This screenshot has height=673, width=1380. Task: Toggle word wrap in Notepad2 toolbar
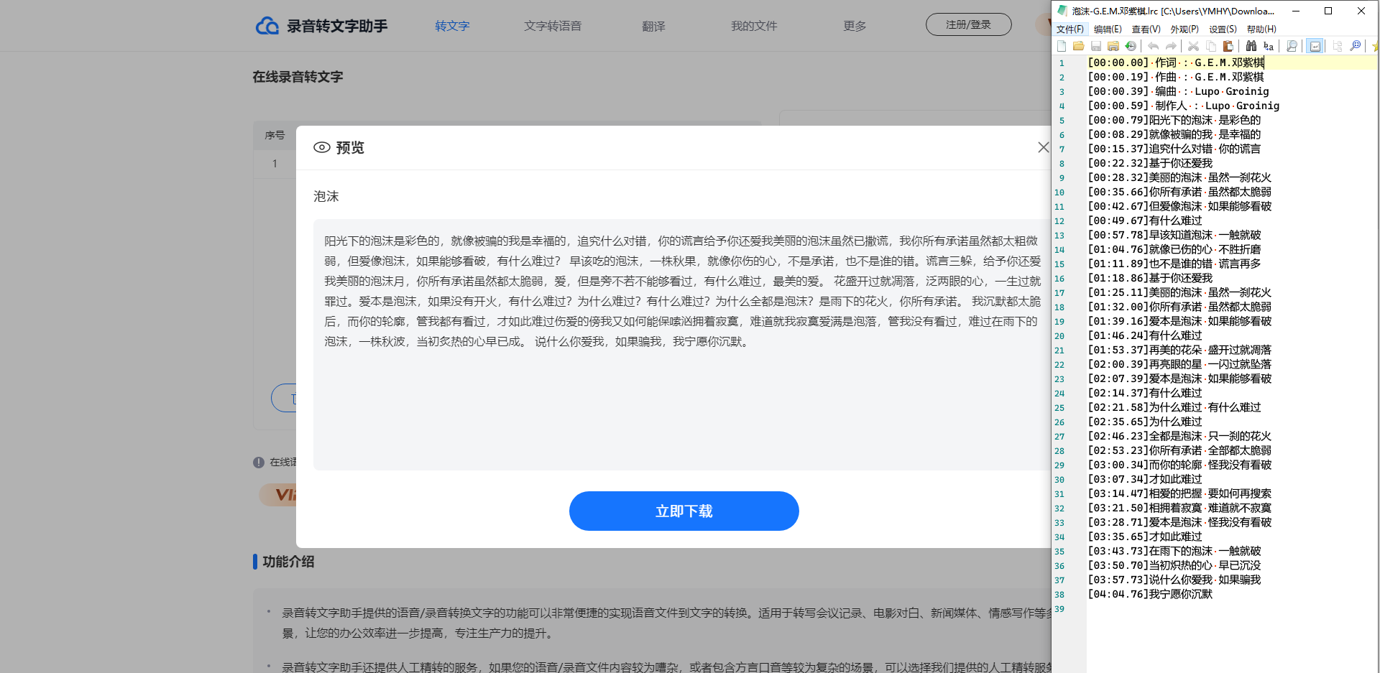point(1315,46)
